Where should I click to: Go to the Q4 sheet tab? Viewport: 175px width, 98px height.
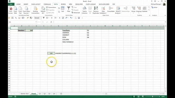(54, 94)
